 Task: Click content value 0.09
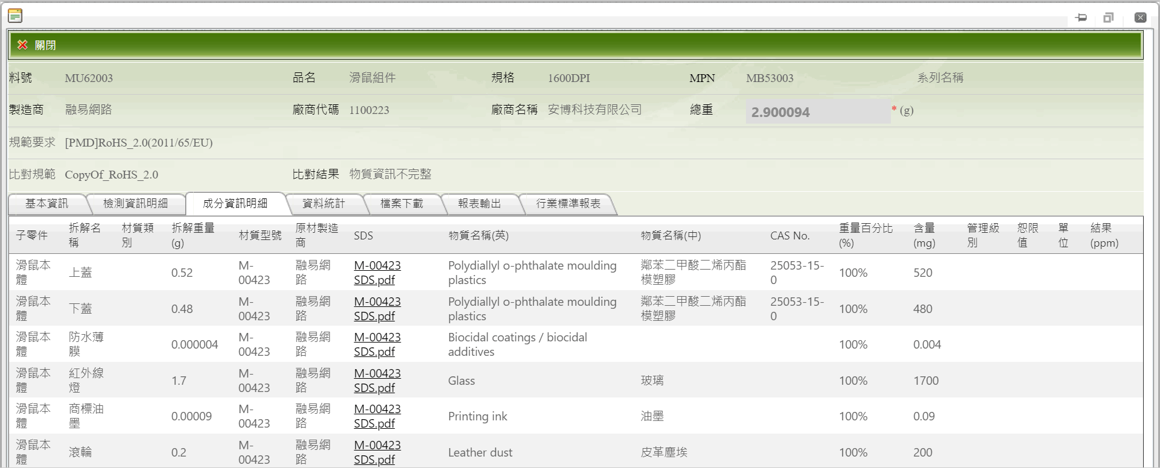[x=924, y=416]
